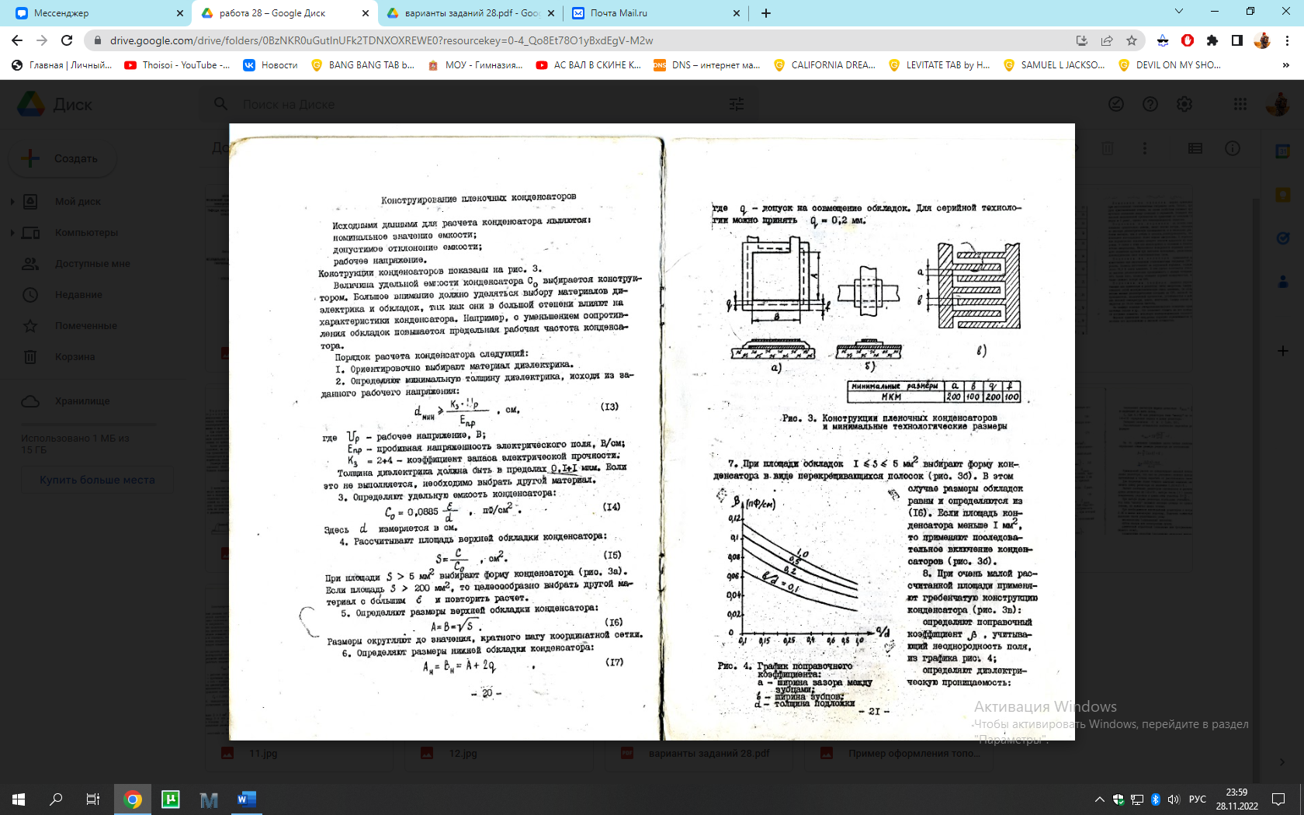Add more side panel add-ons plus
This screenshot has height=815, width=1304.
tap(1283, 351)
